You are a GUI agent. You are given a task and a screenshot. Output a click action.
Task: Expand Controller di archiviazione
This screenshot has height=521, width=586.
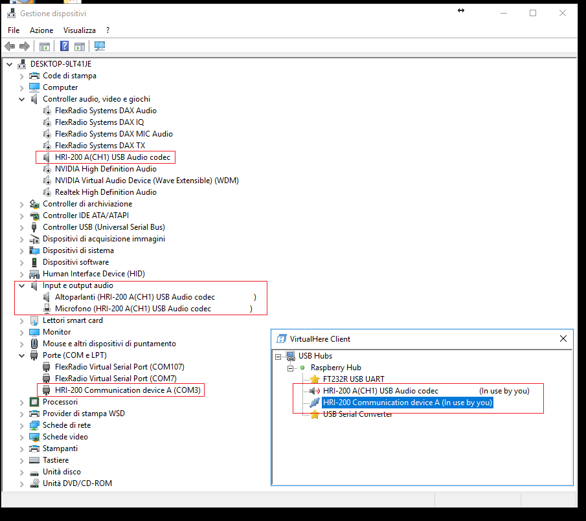point(21,205)
